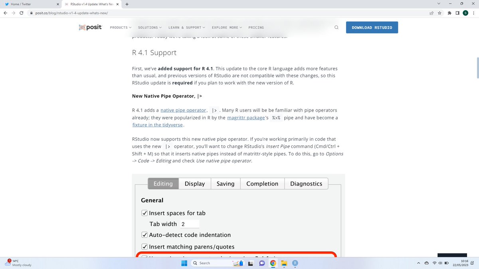Open the magrittr package link

pyautogui.click(x=246, y=118)
